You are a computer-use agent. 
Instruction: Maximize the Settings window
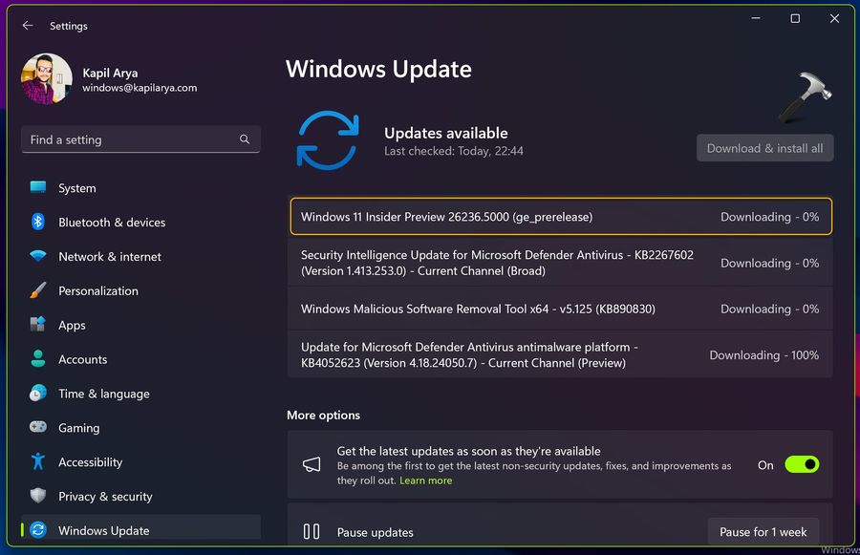coord(795,18)
